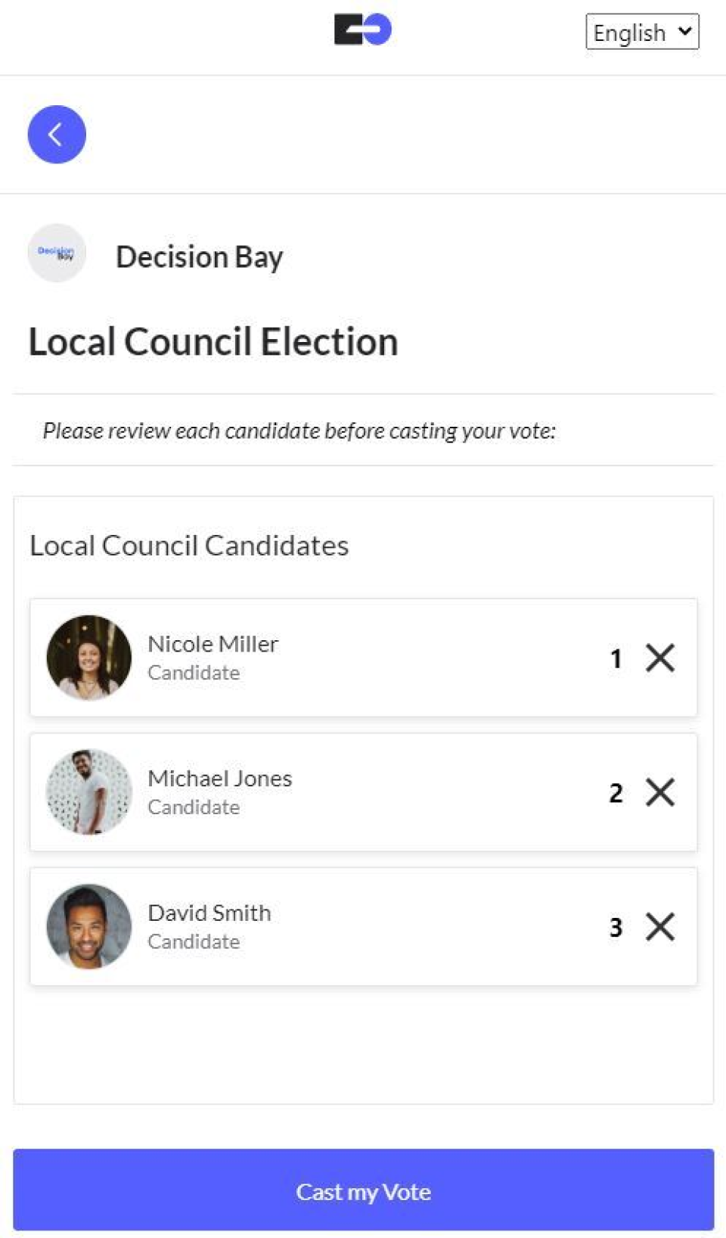This screenshot has height=1238, width=726.
Task: Select the Nicole Miller candidate name
Action: (x=213, y=644)
